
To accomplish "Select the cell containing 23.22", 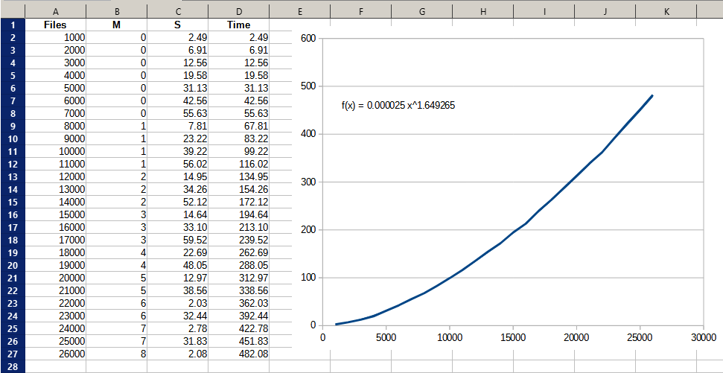I will (x=177, y=138).
